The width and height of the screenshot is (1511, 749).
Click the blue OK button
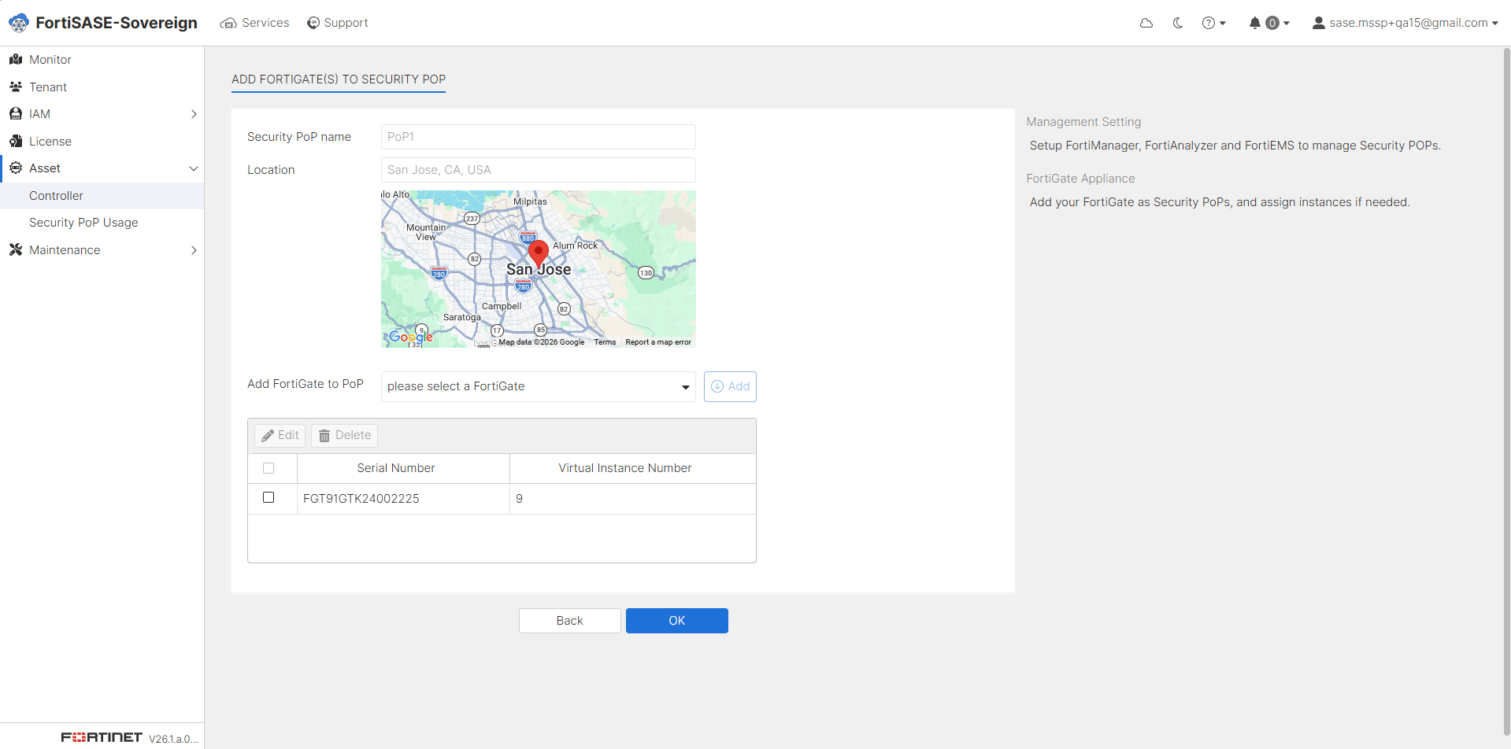coord(676,621)
